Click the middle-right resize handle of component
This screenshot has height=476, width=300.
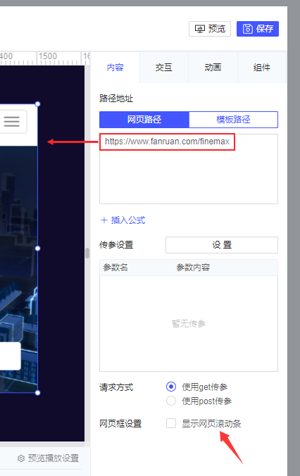37,249
